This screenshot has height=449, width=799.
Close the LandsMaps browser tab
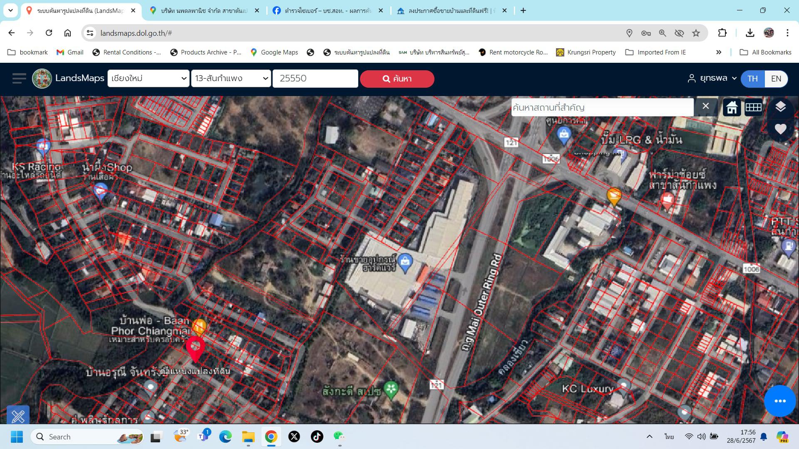pyautogui.click(x=133, y=10)
